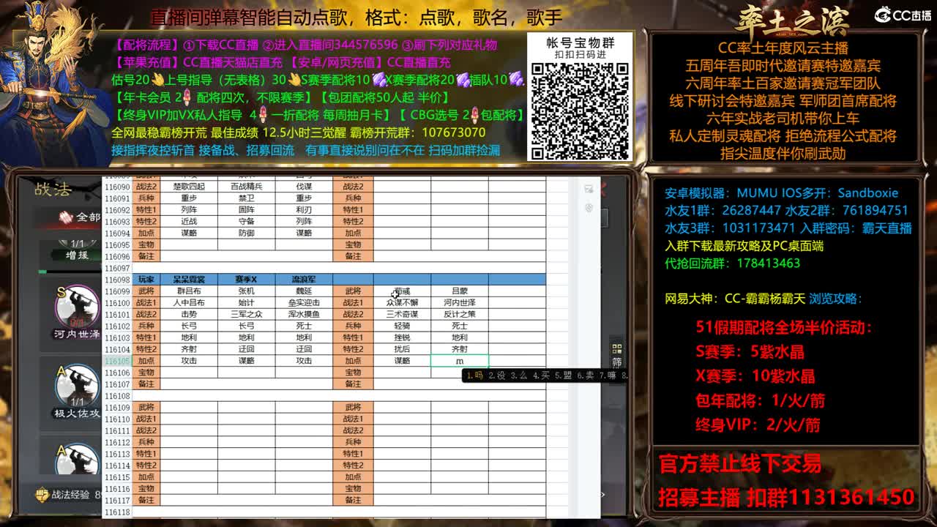The height and width of the screenshot is (527, 937).
Task: Select the 张机 cell
Action: coord(246,291)
